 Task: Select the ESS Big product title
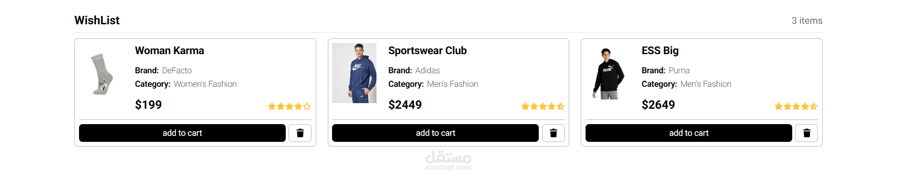coord(660,50)
